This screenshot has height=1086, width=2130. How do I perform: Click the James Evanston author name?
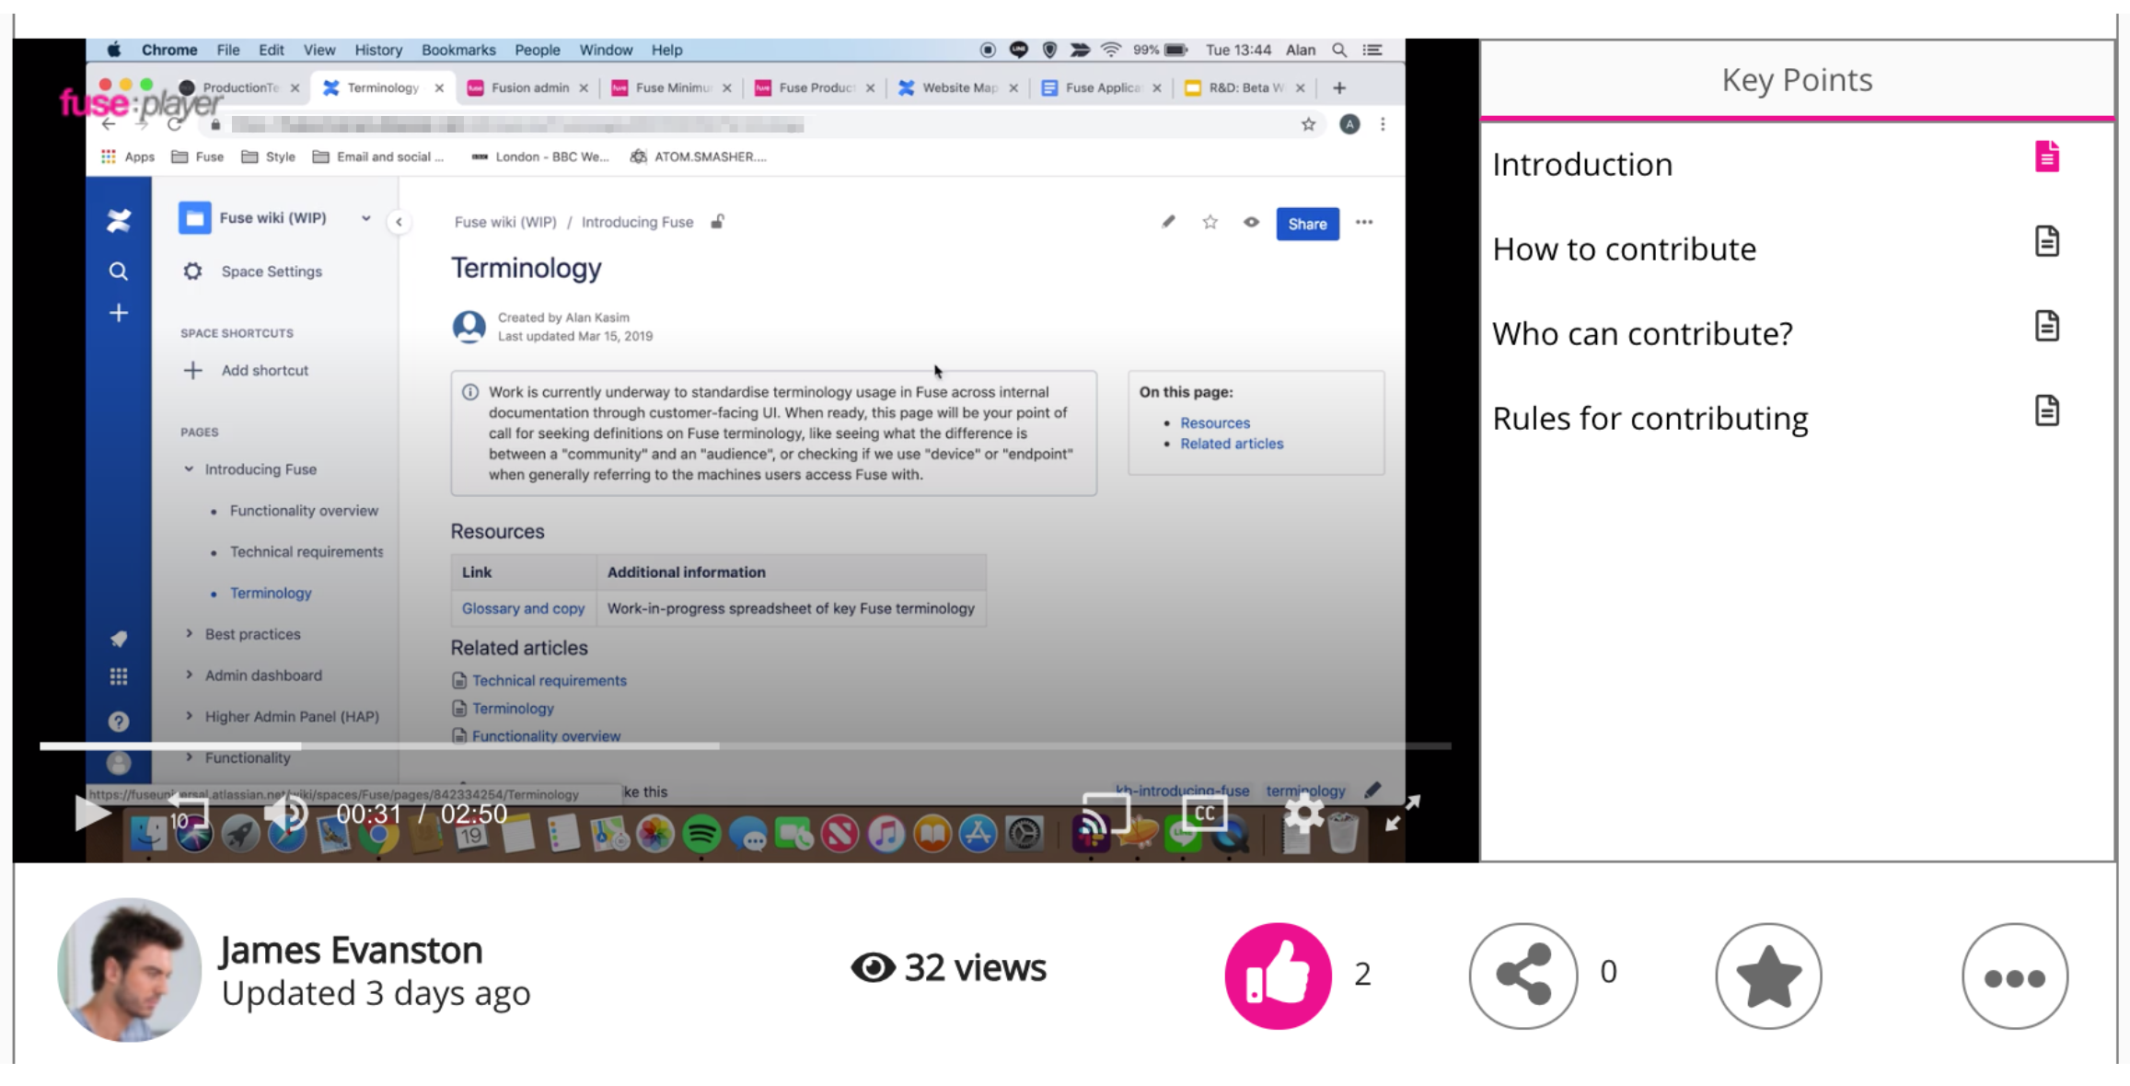pyautogui.click(x=351, y=950)
